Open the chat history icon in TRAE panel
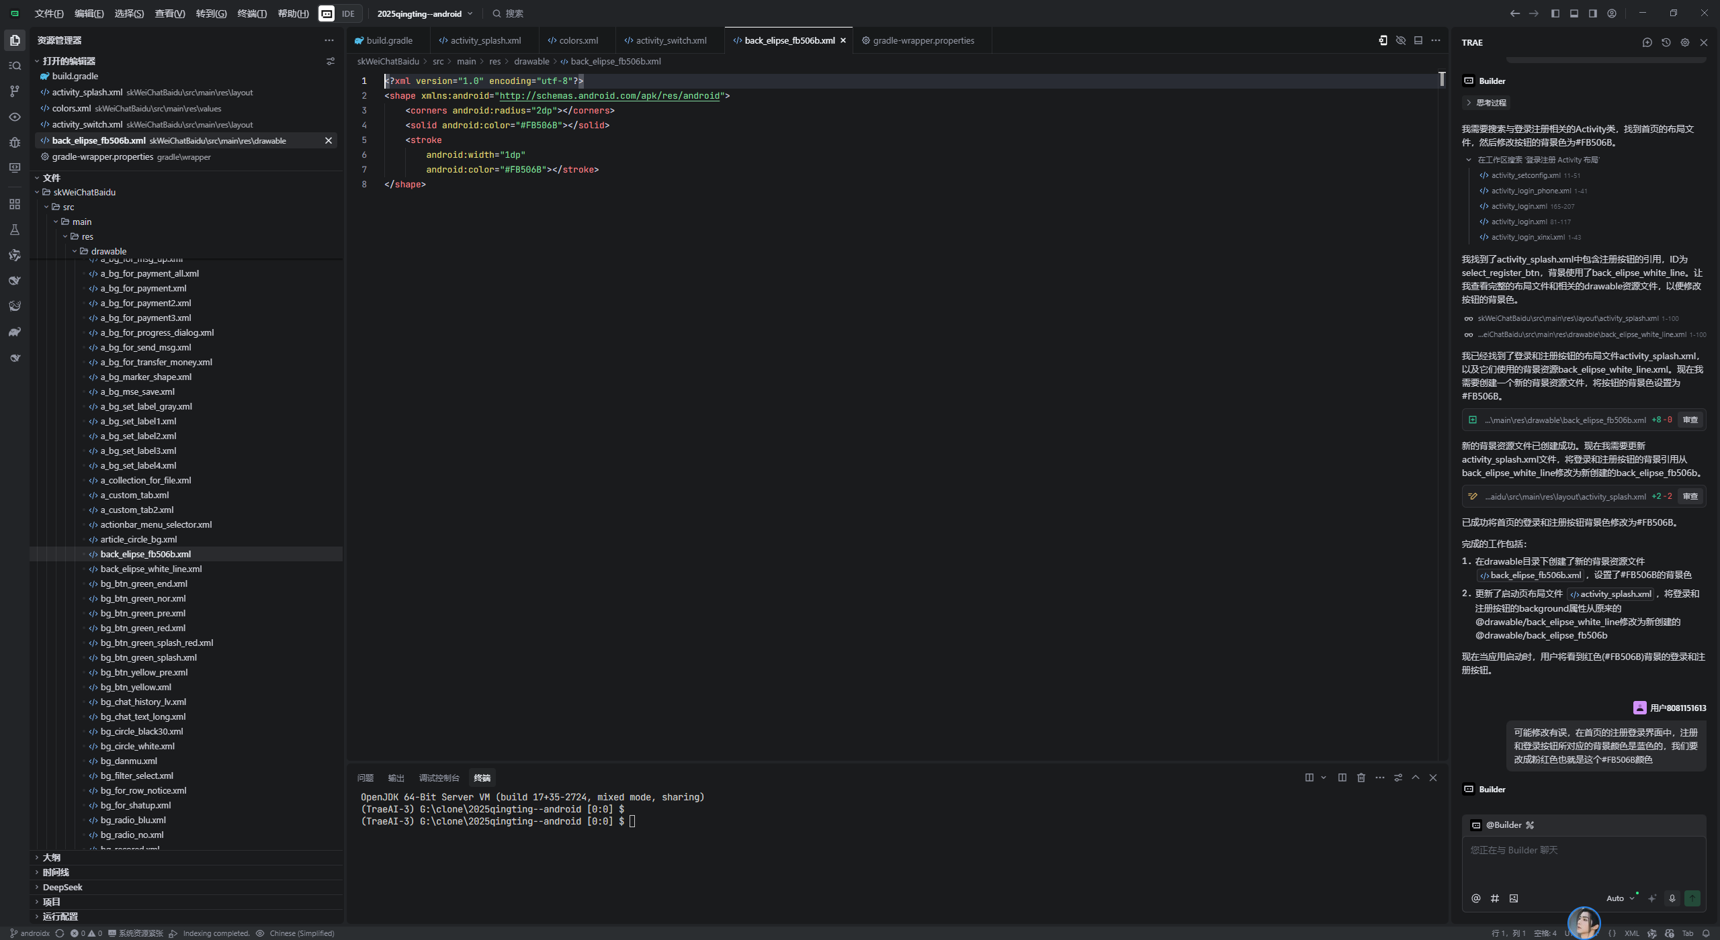The width and height of the screenshot is (1720, 940). (x=1666, y=42)
